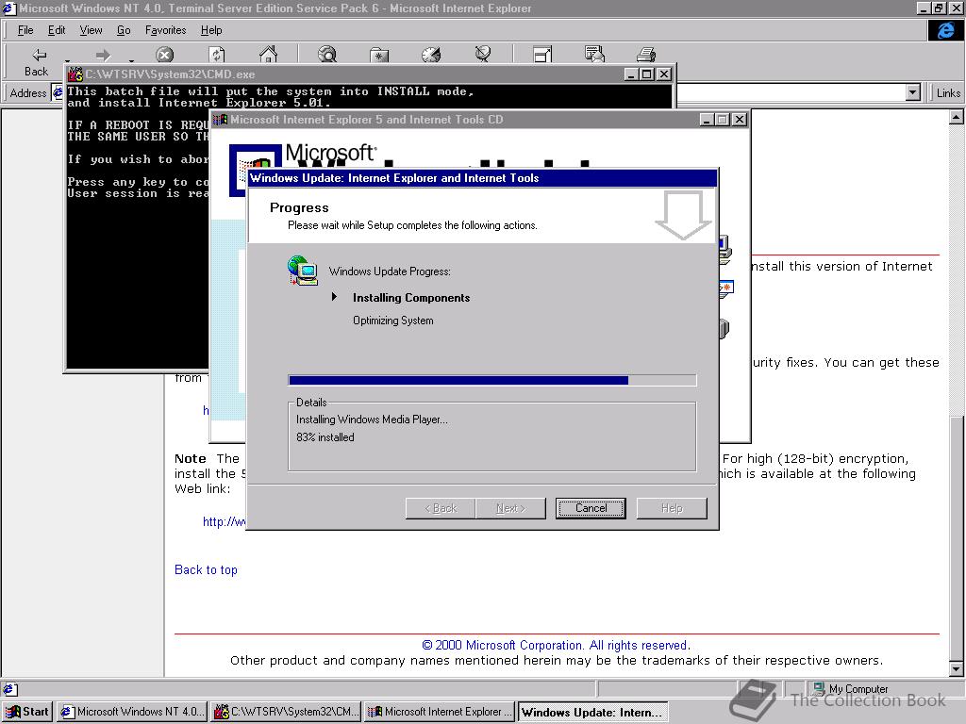
Task: Open the Favorites menu
Action: point(165,30)
